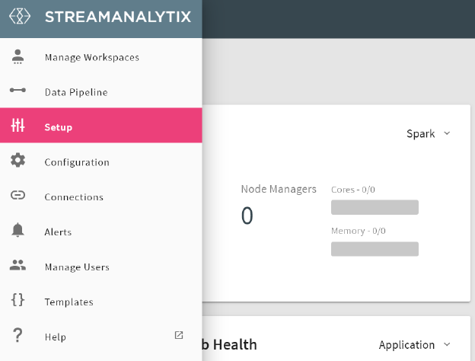Screen dimensions: 475x361
Task: Click the Manage Workspaces person icon
Action: tap(18, 56)
